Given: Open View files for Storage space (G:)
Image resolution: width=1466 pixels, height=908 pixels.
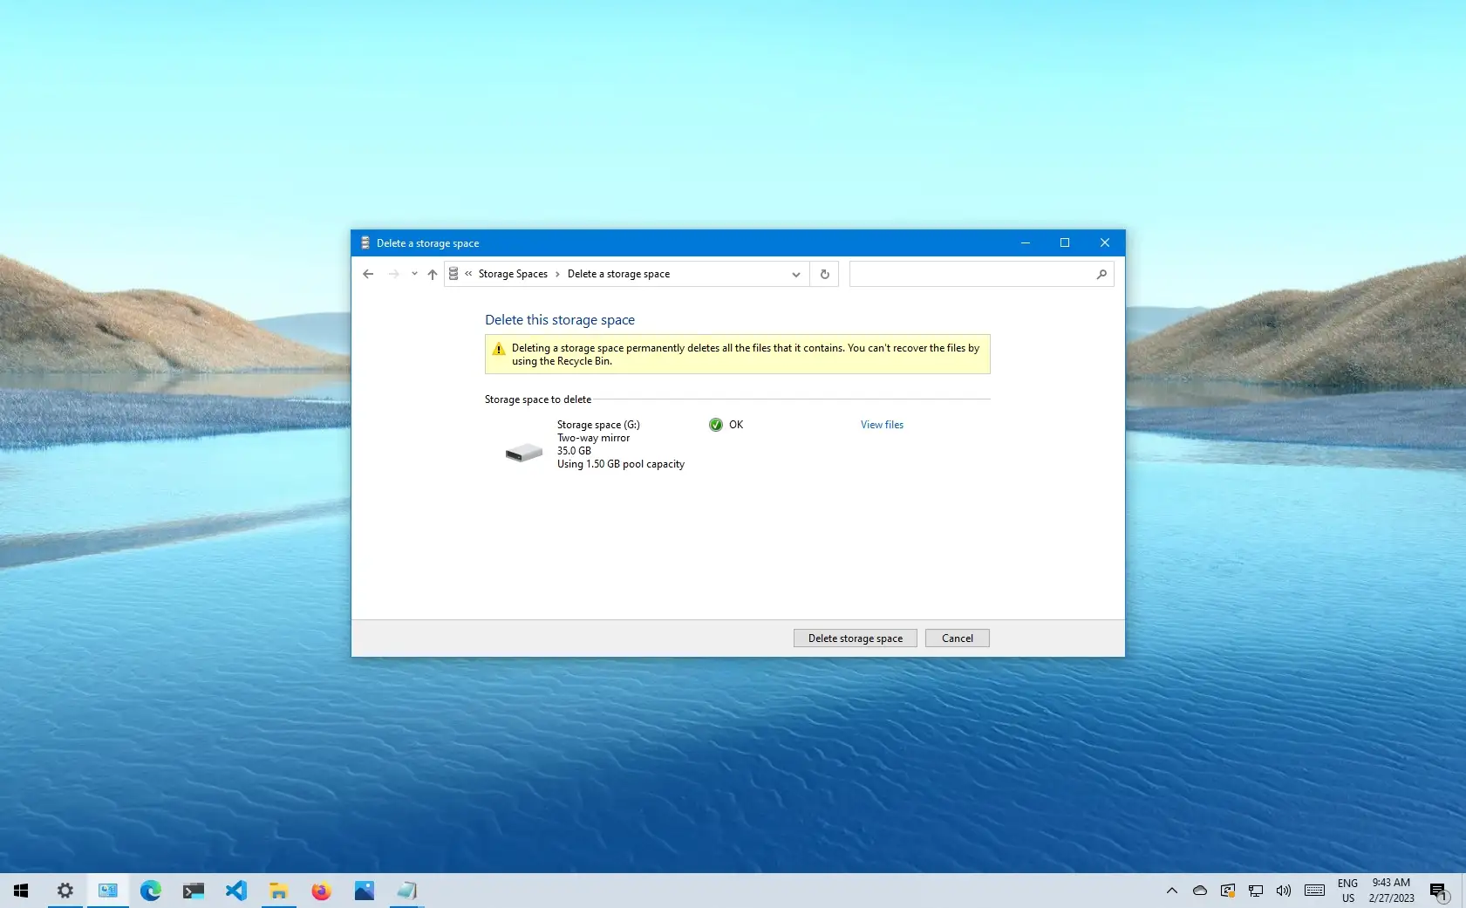Looking at the screenshot, I should (x=882, y=425).
